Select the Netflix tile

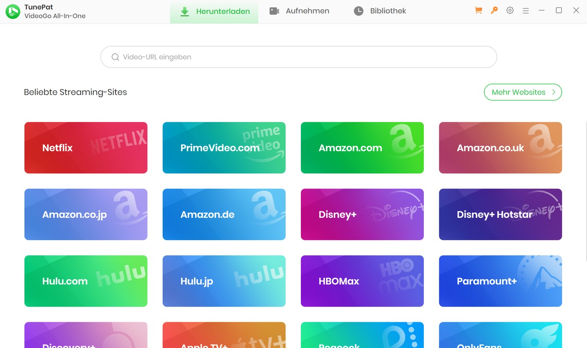click(86, 148)
